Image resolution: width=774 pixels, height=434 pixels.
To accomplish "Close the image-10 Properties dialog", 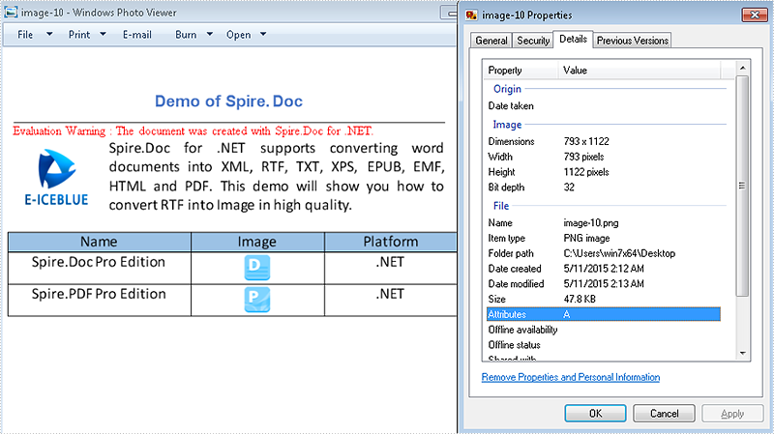I will tap(755, 15).
